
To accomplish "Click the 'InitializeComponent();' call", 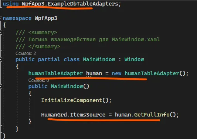I will coord(76,100).
